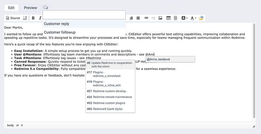The height and width of the screenshot is (134, 261).
Task: Pick issue #65 RedmineX Gantt styles
Action: click(110, 109)
